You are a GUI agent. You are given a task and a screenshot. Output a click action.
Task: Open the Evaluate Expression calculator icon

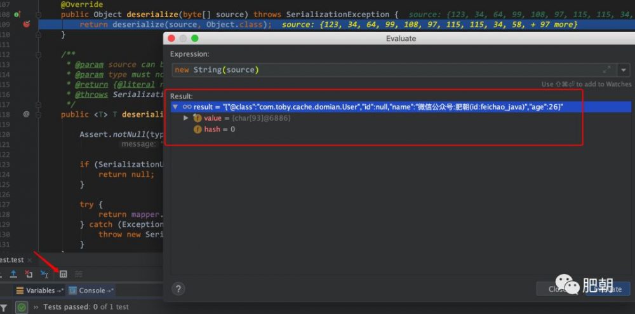point(63,275)
